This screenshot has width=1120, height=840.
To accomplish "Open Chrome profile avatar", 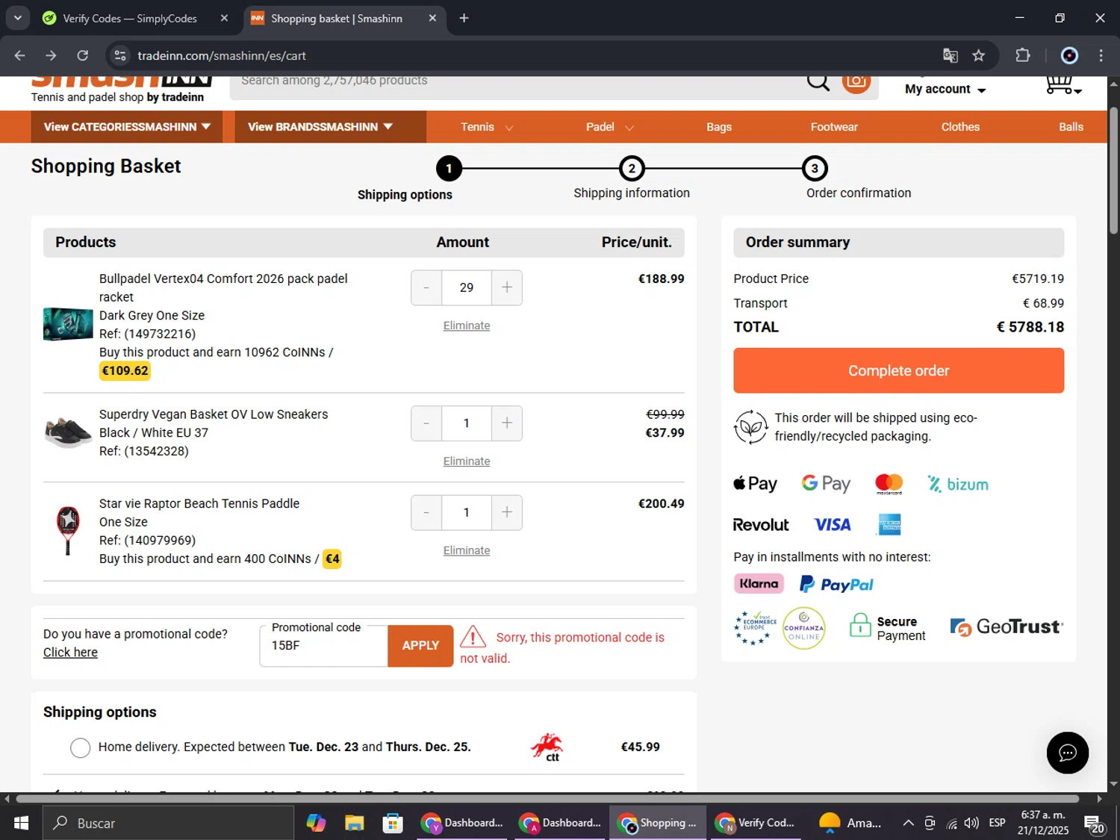I will pos(1069,55).
